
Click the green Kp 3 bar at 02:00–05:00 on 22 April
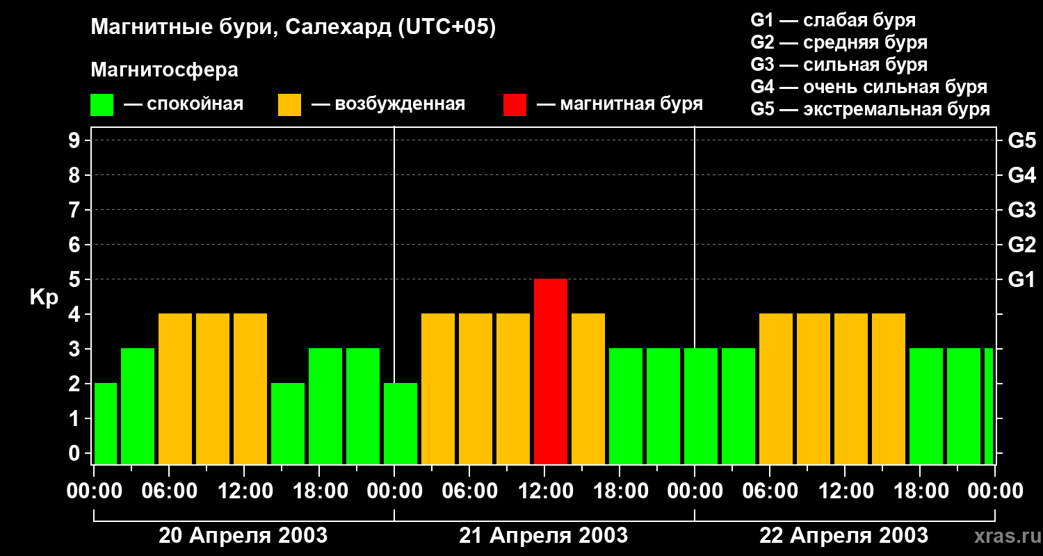(738, 406)
